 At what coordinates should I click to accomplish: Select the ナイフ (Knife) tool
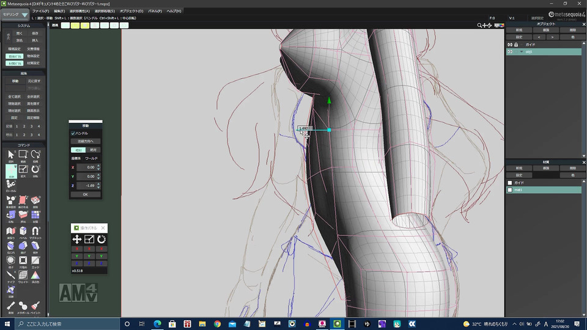point(11,276)
